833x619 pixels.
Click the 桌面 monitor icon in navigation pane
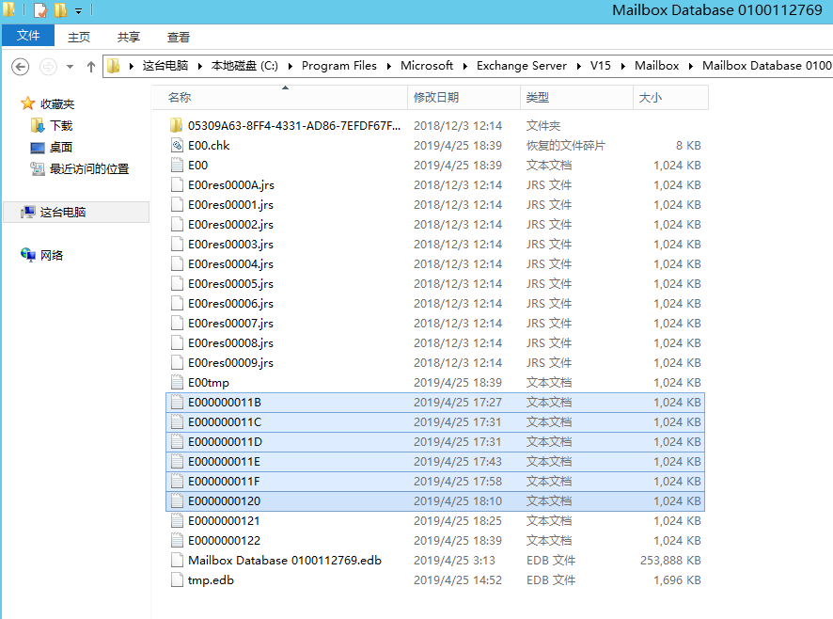[x=38, y=148]
